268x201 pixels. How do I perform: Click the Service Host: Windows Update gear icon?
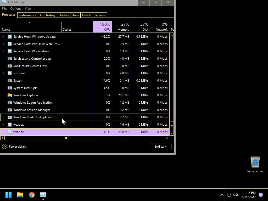pos(10,37)
